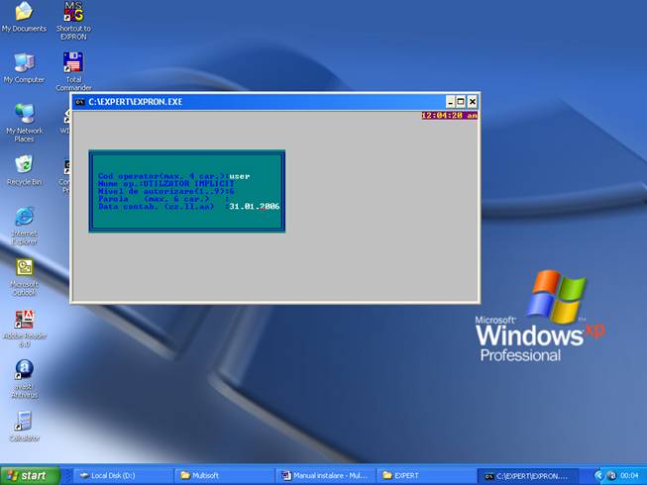Click the avast system tray icon
This screenshot has width=647, height=485.
(x=611, y=475)
